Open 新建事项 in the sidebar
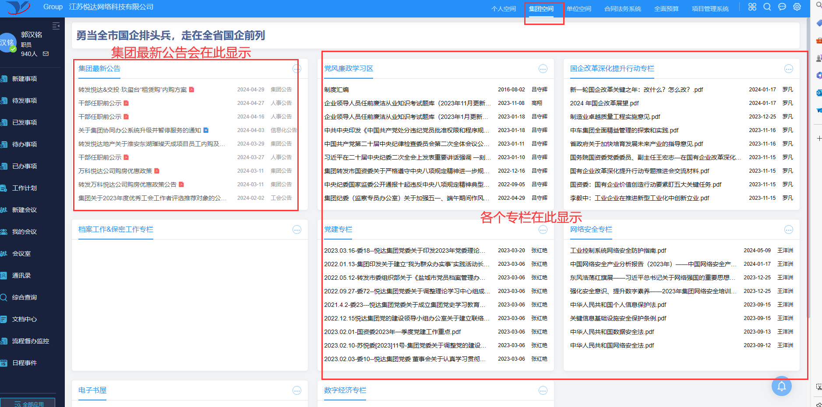 click(25, 79)
